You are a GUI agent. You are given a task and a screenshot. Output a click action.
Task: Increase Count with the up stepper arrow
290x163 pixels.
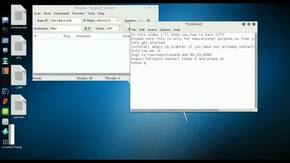tap(120, 27)
